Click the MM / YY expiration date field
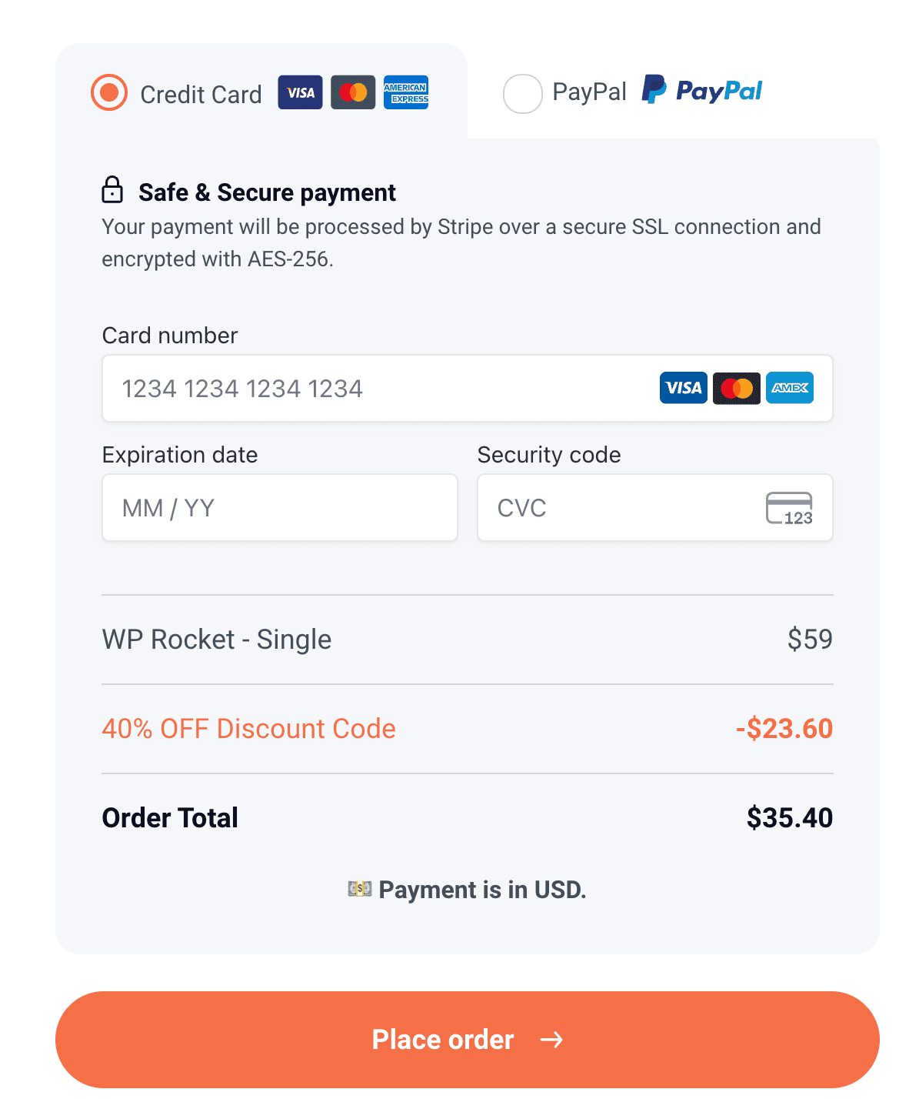This screenshot has width=909, height=1099. pos(279,507)
